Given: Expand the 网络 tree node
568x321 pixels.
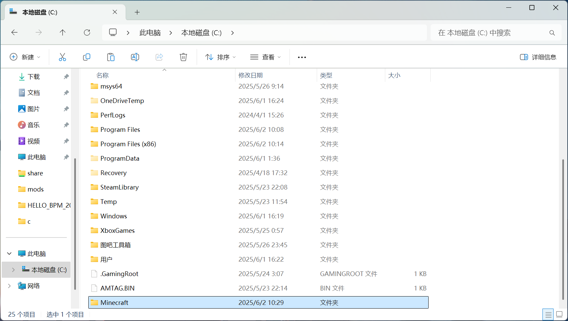Looking at the screenshot, I should tap(9, 286).
